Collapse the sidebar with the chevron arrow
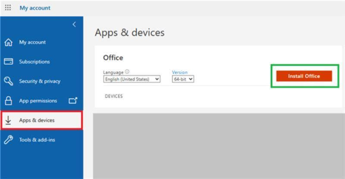 (x=74, y=24)
